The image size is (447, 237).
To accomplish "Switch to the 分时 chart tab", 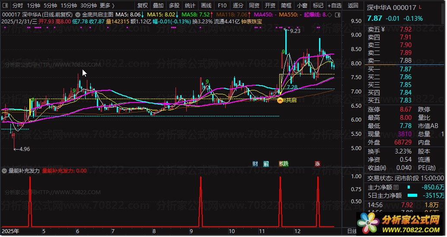I will pos(17,6).
